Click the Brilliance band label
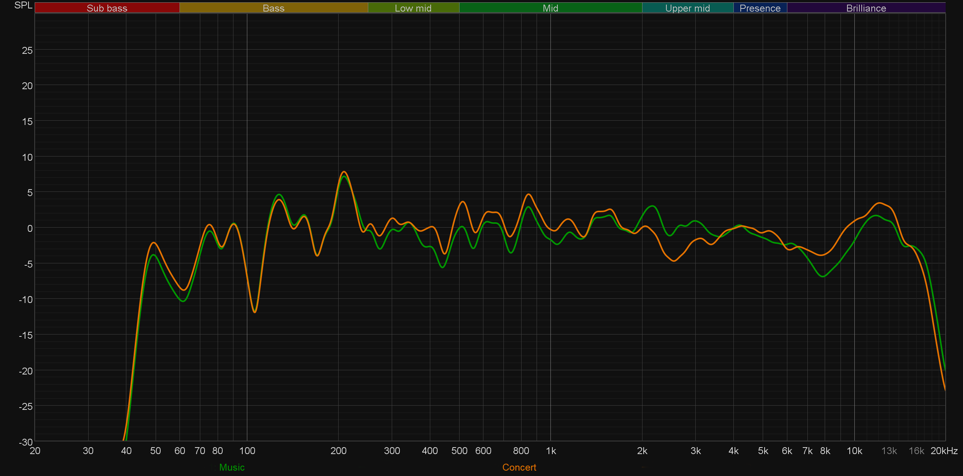The width and height of the screenshot is (963, 476). coord(866,8)
